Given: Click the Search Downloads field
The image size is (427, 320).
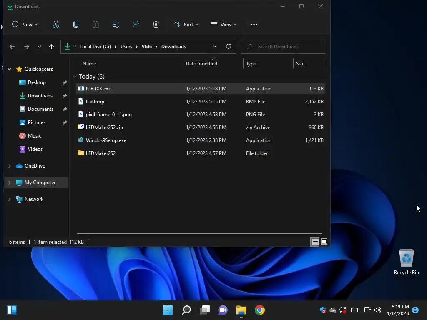Looking at the screenshot, I should point(283,47).
